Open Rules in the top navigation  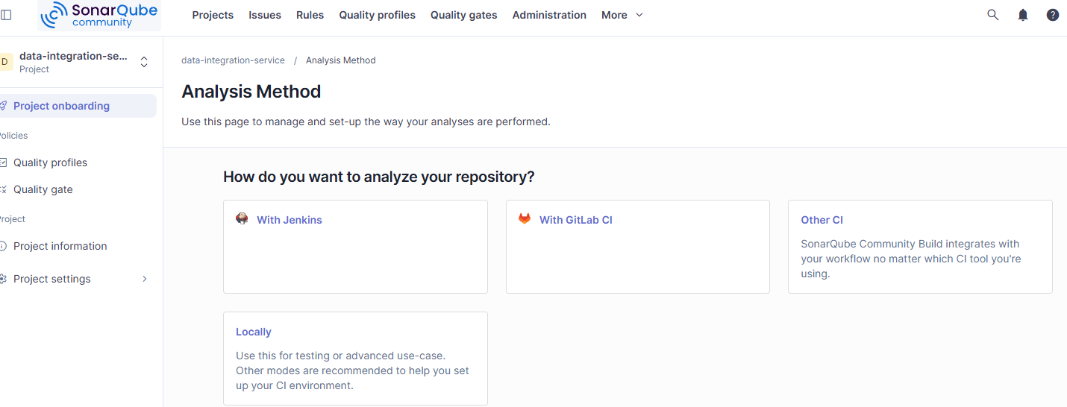pyautogui.click(x=310, y=15)
